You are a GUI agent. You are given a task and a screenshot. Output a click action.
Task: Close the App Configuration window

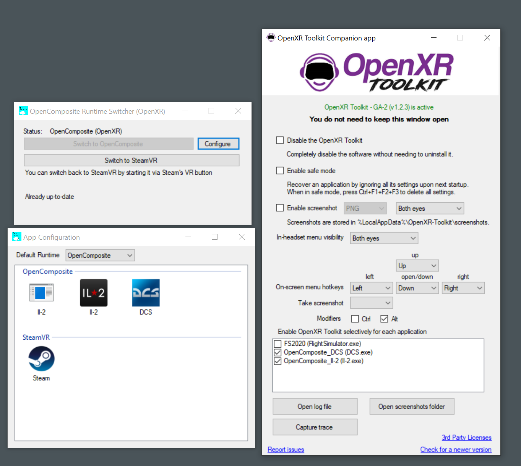pos(242,237)
